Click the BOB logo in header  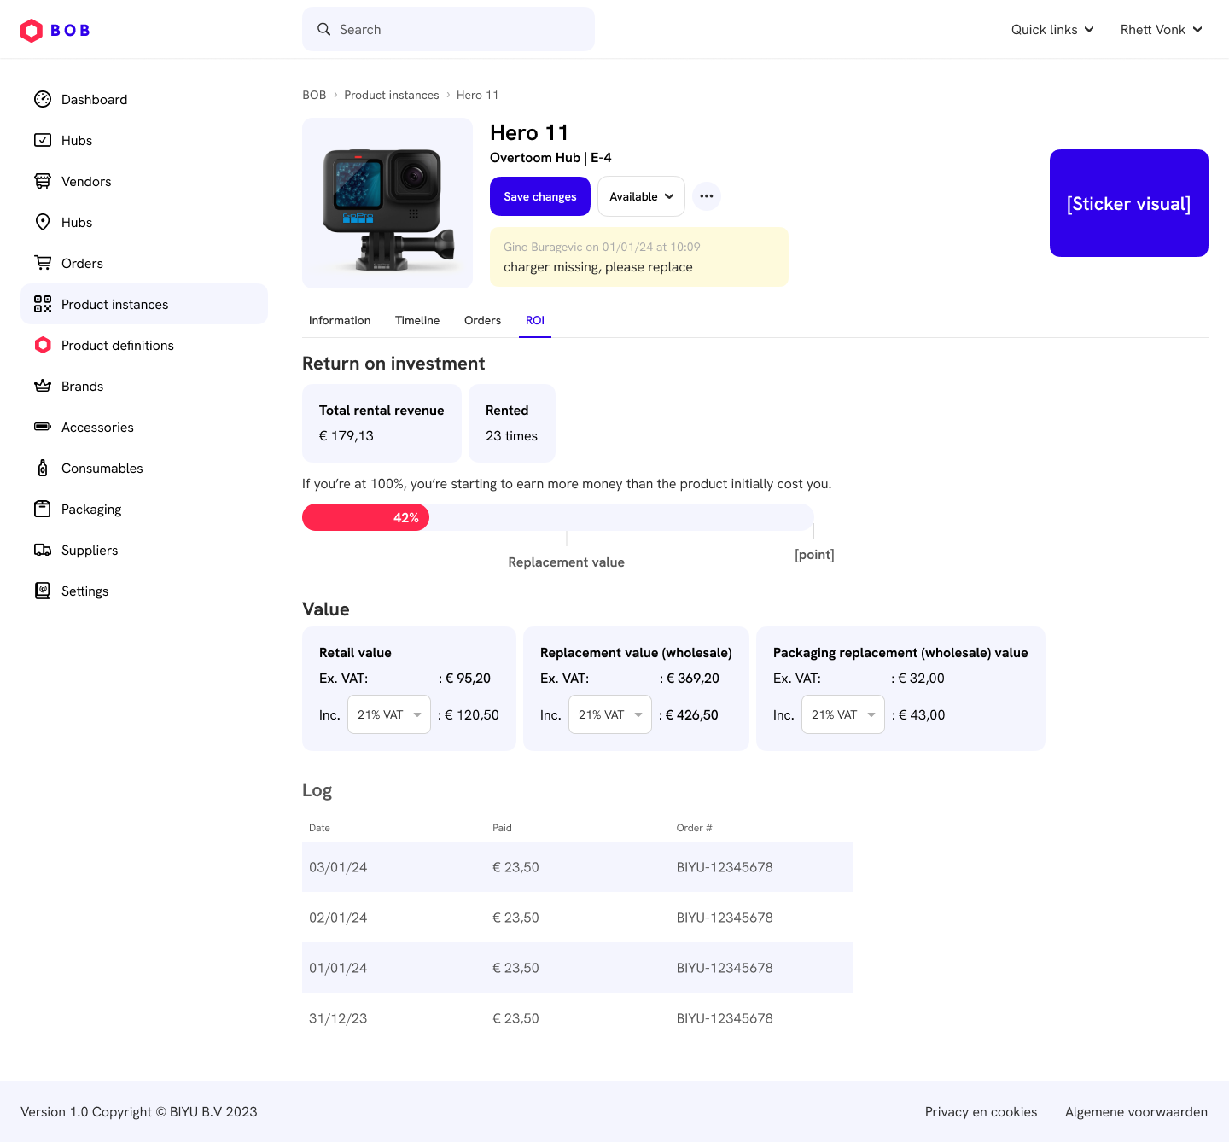point(55,30)
